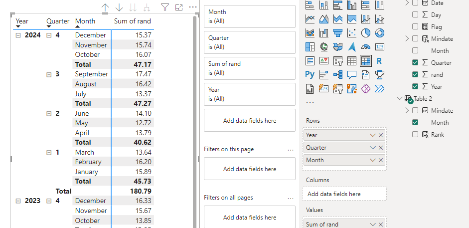
Task: Select the Scatter chart visual
Action: tap(352, 32)
